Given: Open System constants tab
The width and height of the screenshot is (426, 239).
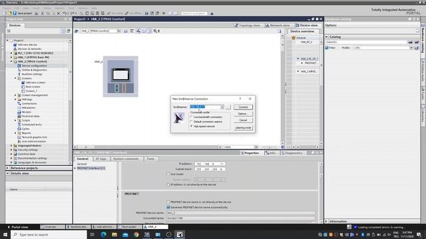Looking at the screenshot, I should [x=126, y=159].
